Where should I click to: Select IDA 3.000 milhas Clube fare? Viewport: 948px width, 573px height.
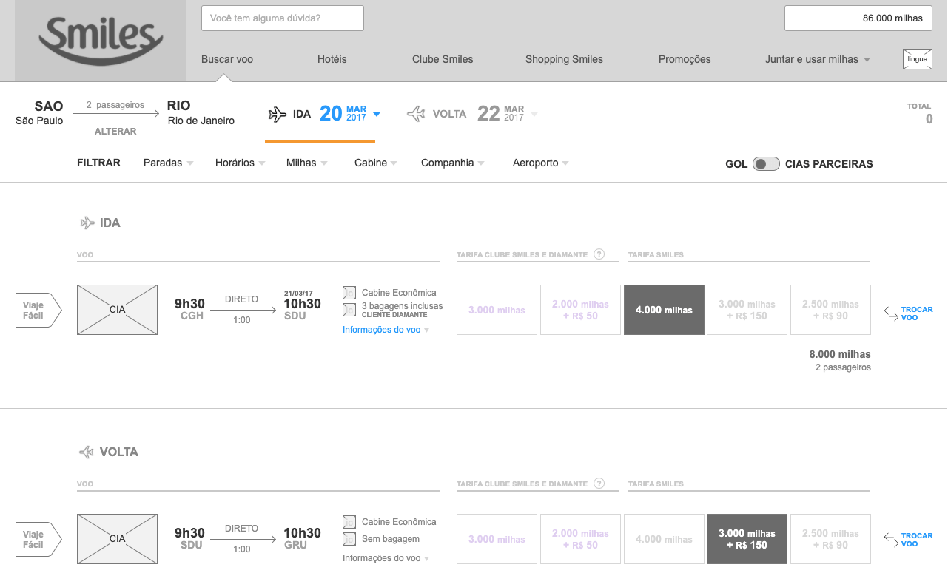tap(497, 310)
